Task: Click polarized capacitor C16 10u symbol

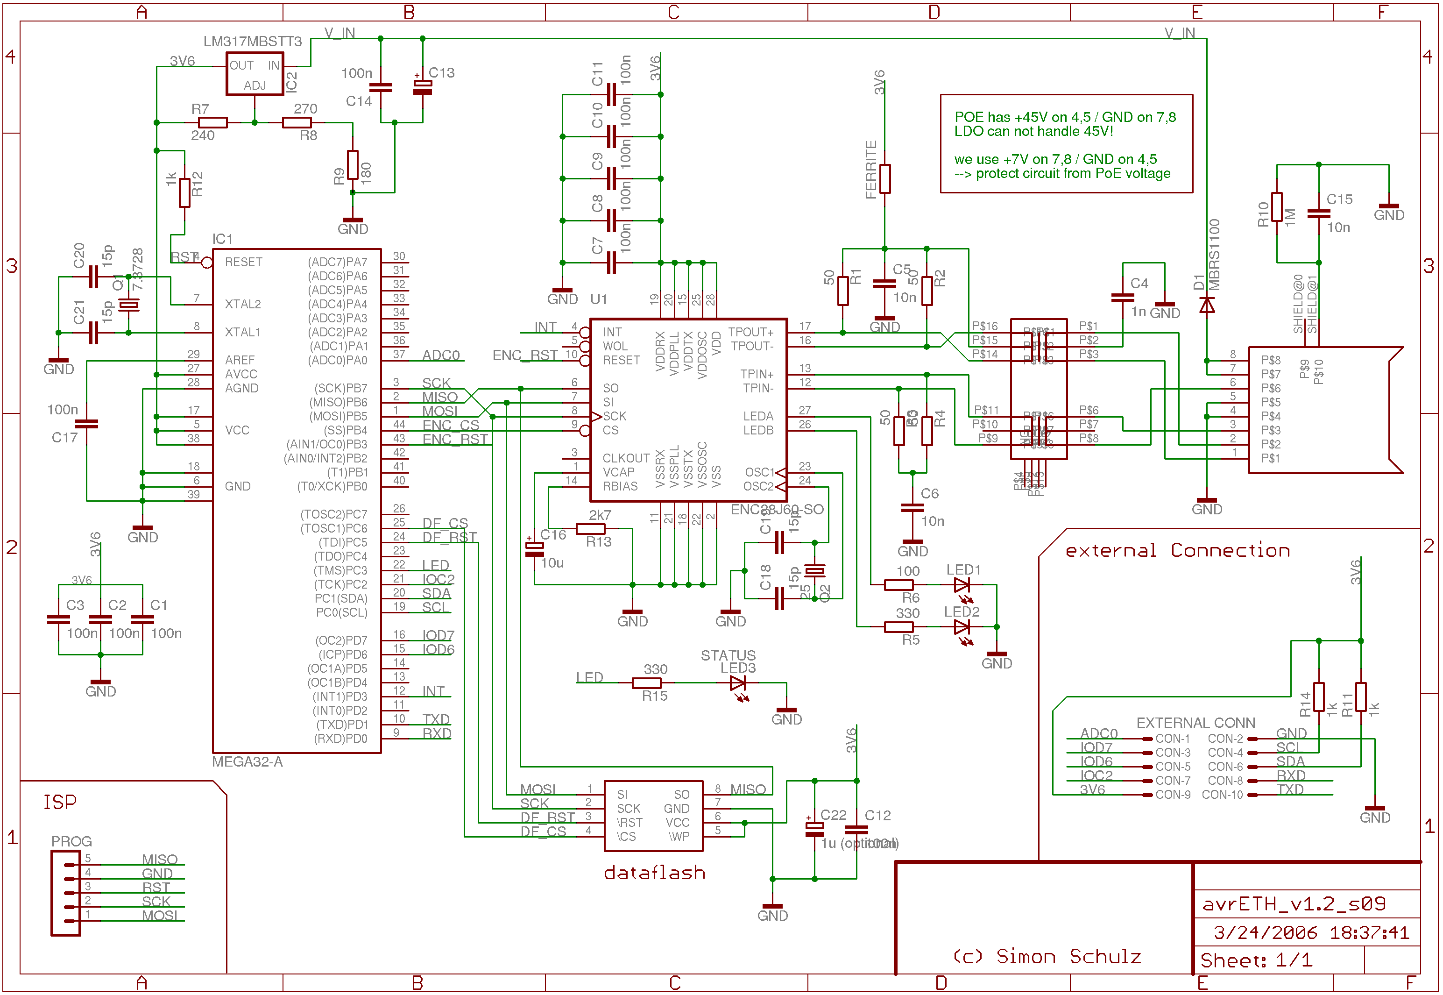Action: (535, 547)
